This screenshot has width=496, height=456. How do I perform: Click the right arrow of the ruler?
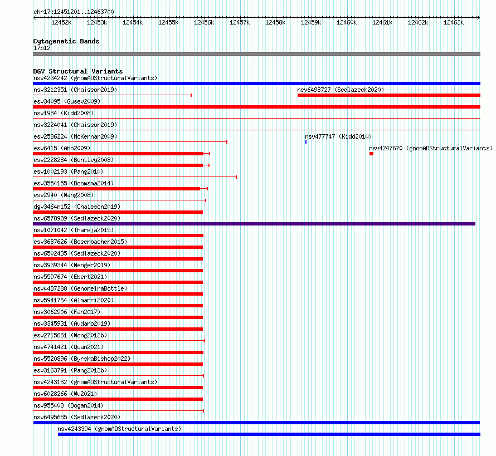tap(479, 17)
